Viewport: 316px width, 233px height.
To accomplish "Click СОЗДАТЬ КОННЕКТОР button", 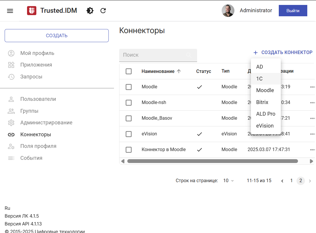I will 283,53.
